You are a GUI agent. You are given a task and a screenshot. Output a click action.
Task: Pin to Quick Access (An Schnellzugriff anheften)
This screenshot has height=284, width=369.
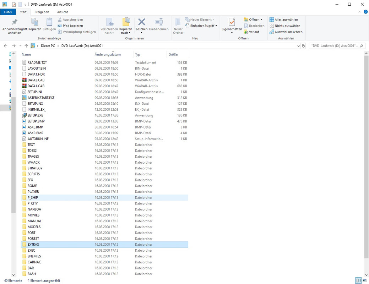pos(15,26)
